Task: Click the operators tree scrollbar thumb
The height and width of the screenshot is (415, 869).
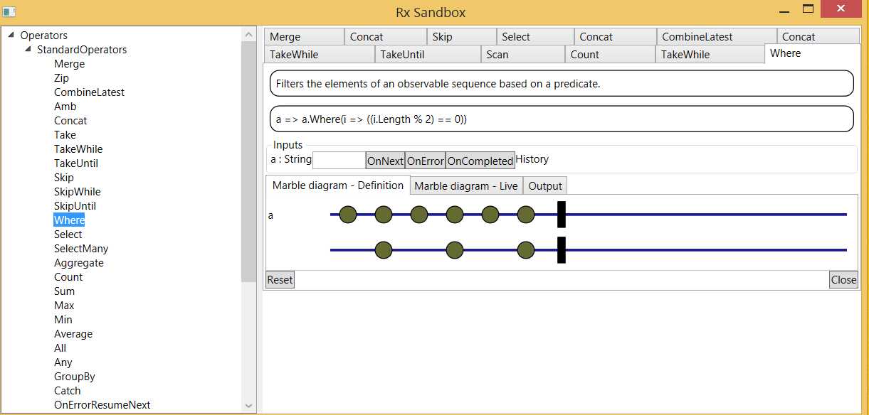Action: coord(248,163)
